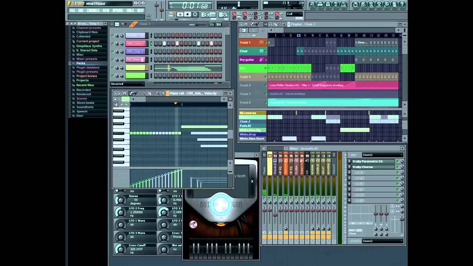Open the Mixer shortcut icon
This screenshot has height=266, width=473.
click(x=344, y=5)
